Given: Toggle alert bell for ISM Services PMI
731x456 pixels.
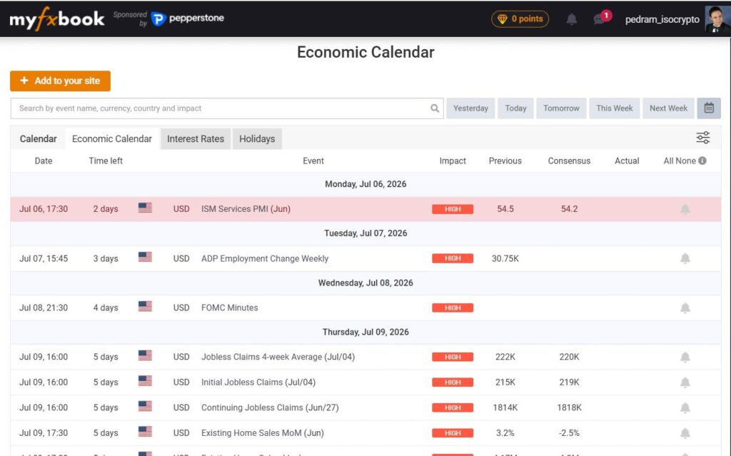Looking at the screenshot, I should pos(685,209).
